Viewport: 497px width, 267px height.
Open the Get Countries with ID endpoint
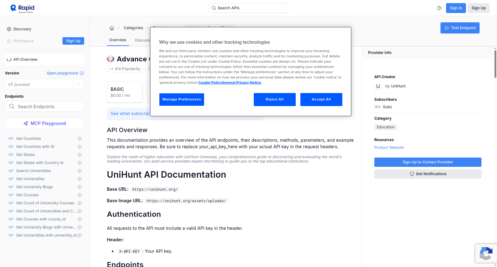[x=35, y=147]
